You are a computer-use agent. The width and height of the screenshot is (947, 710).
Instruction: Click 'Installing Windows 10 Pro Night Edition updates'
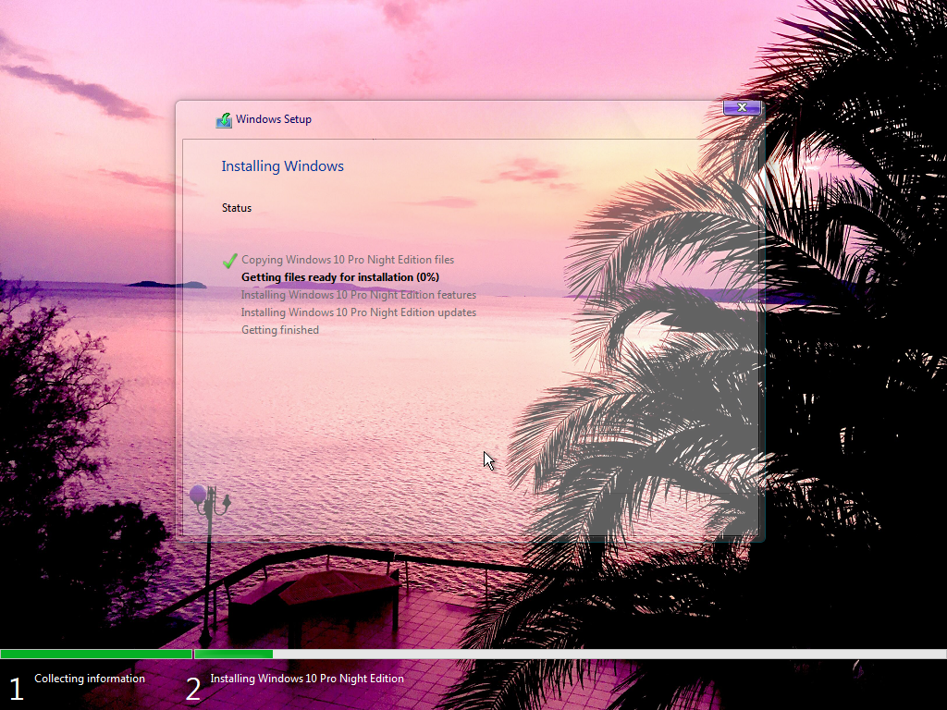(x=359, y=312)
